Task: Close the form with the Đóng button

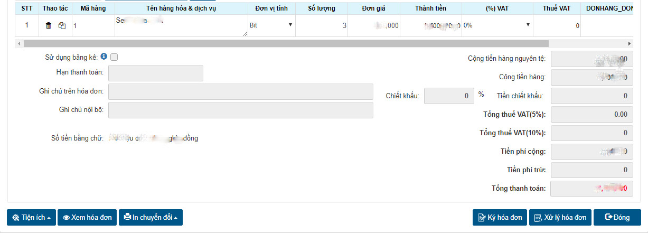Action: tap(617, 218)
